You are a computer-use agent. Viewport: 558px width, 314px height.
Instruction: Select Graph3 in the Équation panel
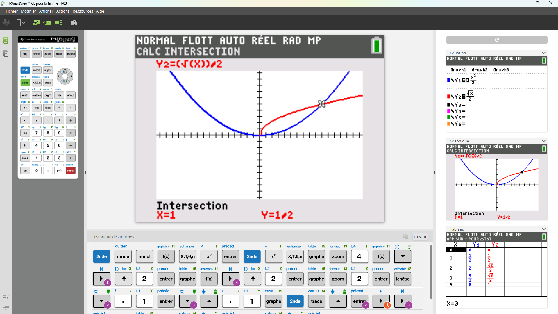[x=501, y=70]
